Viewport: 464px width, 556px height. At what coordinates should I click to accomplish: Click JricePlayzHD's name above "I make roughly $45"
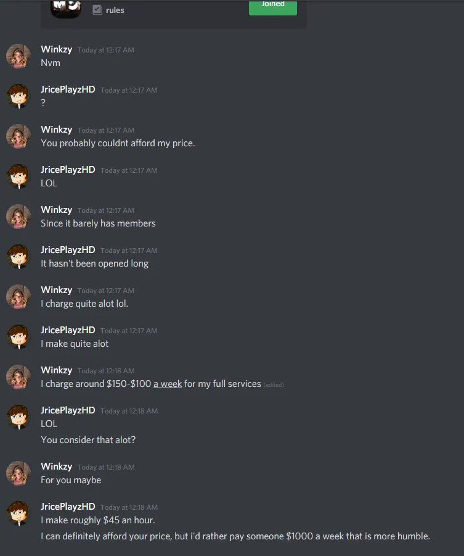click(x=68, y=507)
